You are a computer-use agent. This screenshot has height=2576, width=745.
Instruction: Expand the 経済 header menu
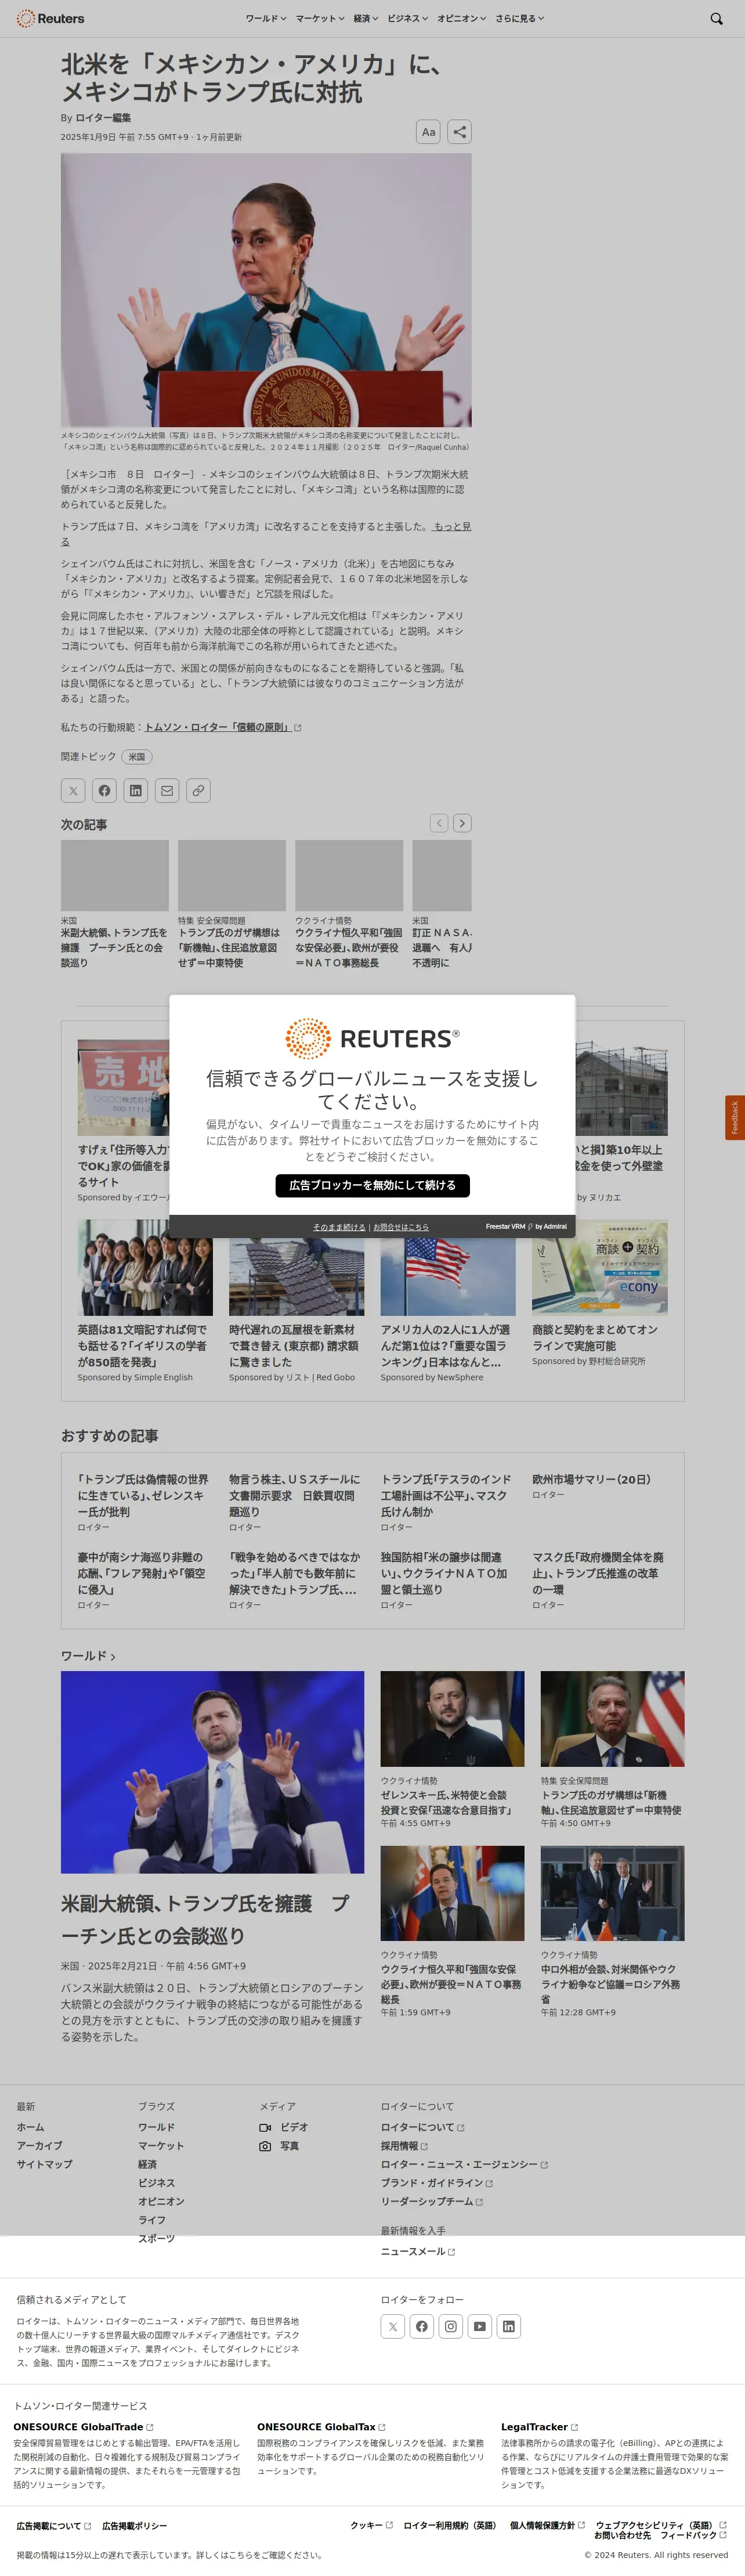[x=366, y=18]
